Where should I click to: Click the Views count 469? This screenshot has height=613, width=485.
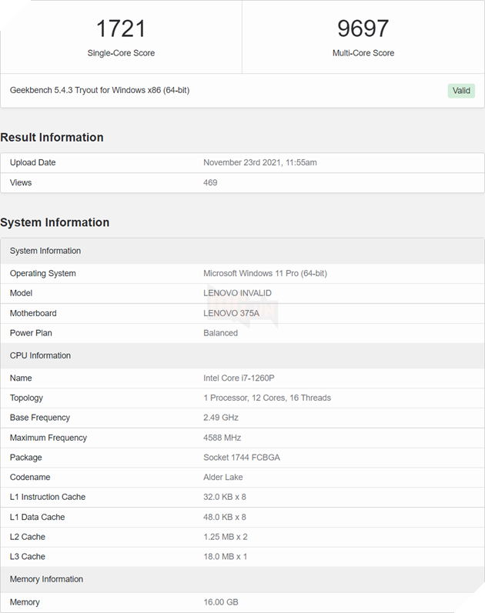point(210,182)
